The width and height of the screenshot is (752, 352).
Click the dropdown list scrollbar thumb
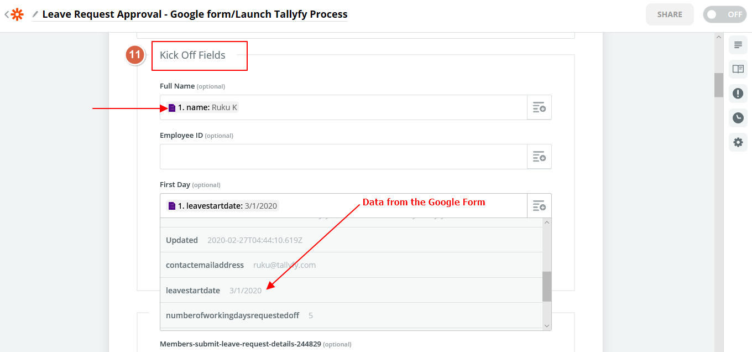(x=547, y=286)
